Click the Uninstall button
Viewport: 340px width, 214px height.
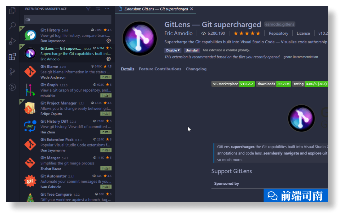tap(192, 50)
